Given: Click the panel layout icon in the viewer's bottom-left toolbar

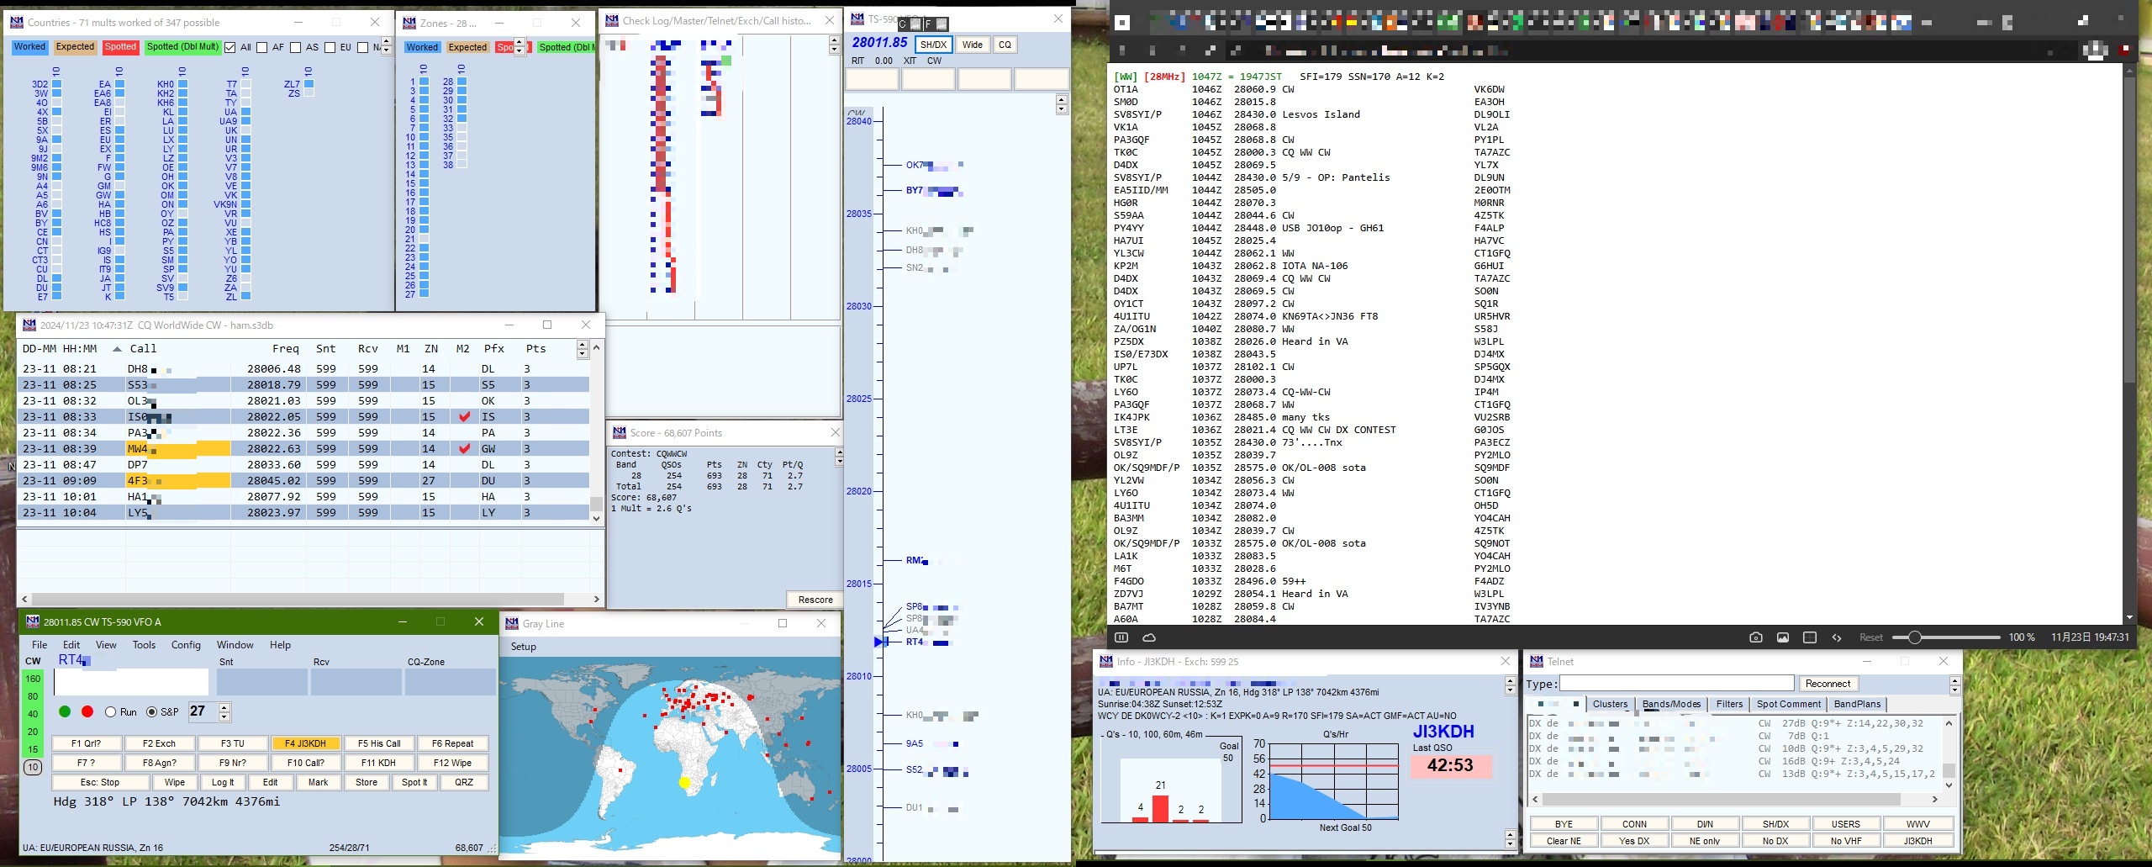Looking at the screenshot, I should pos(1121,637).
